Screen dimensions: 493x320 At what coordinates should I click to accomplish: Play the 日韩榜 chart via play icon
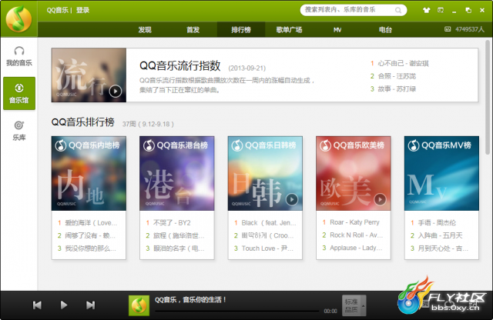tap(292, 199)
